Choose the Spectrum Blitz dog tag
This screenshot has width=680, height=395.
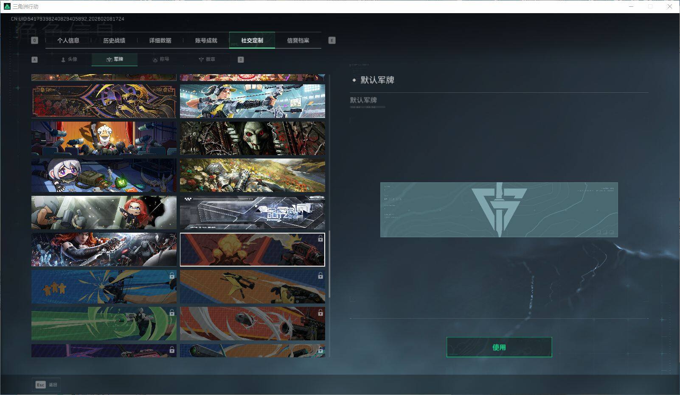tap(253, 212)
